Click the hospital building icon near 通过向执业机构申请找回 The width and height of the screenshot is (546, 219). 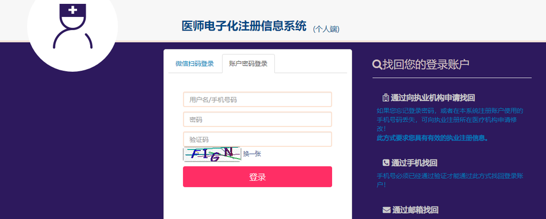coord(385,97)
